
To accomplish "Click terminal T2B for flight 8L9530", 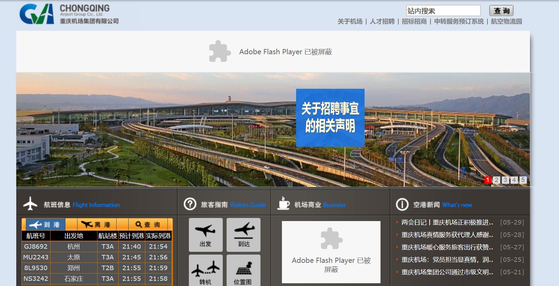I will tap(108, 268).
